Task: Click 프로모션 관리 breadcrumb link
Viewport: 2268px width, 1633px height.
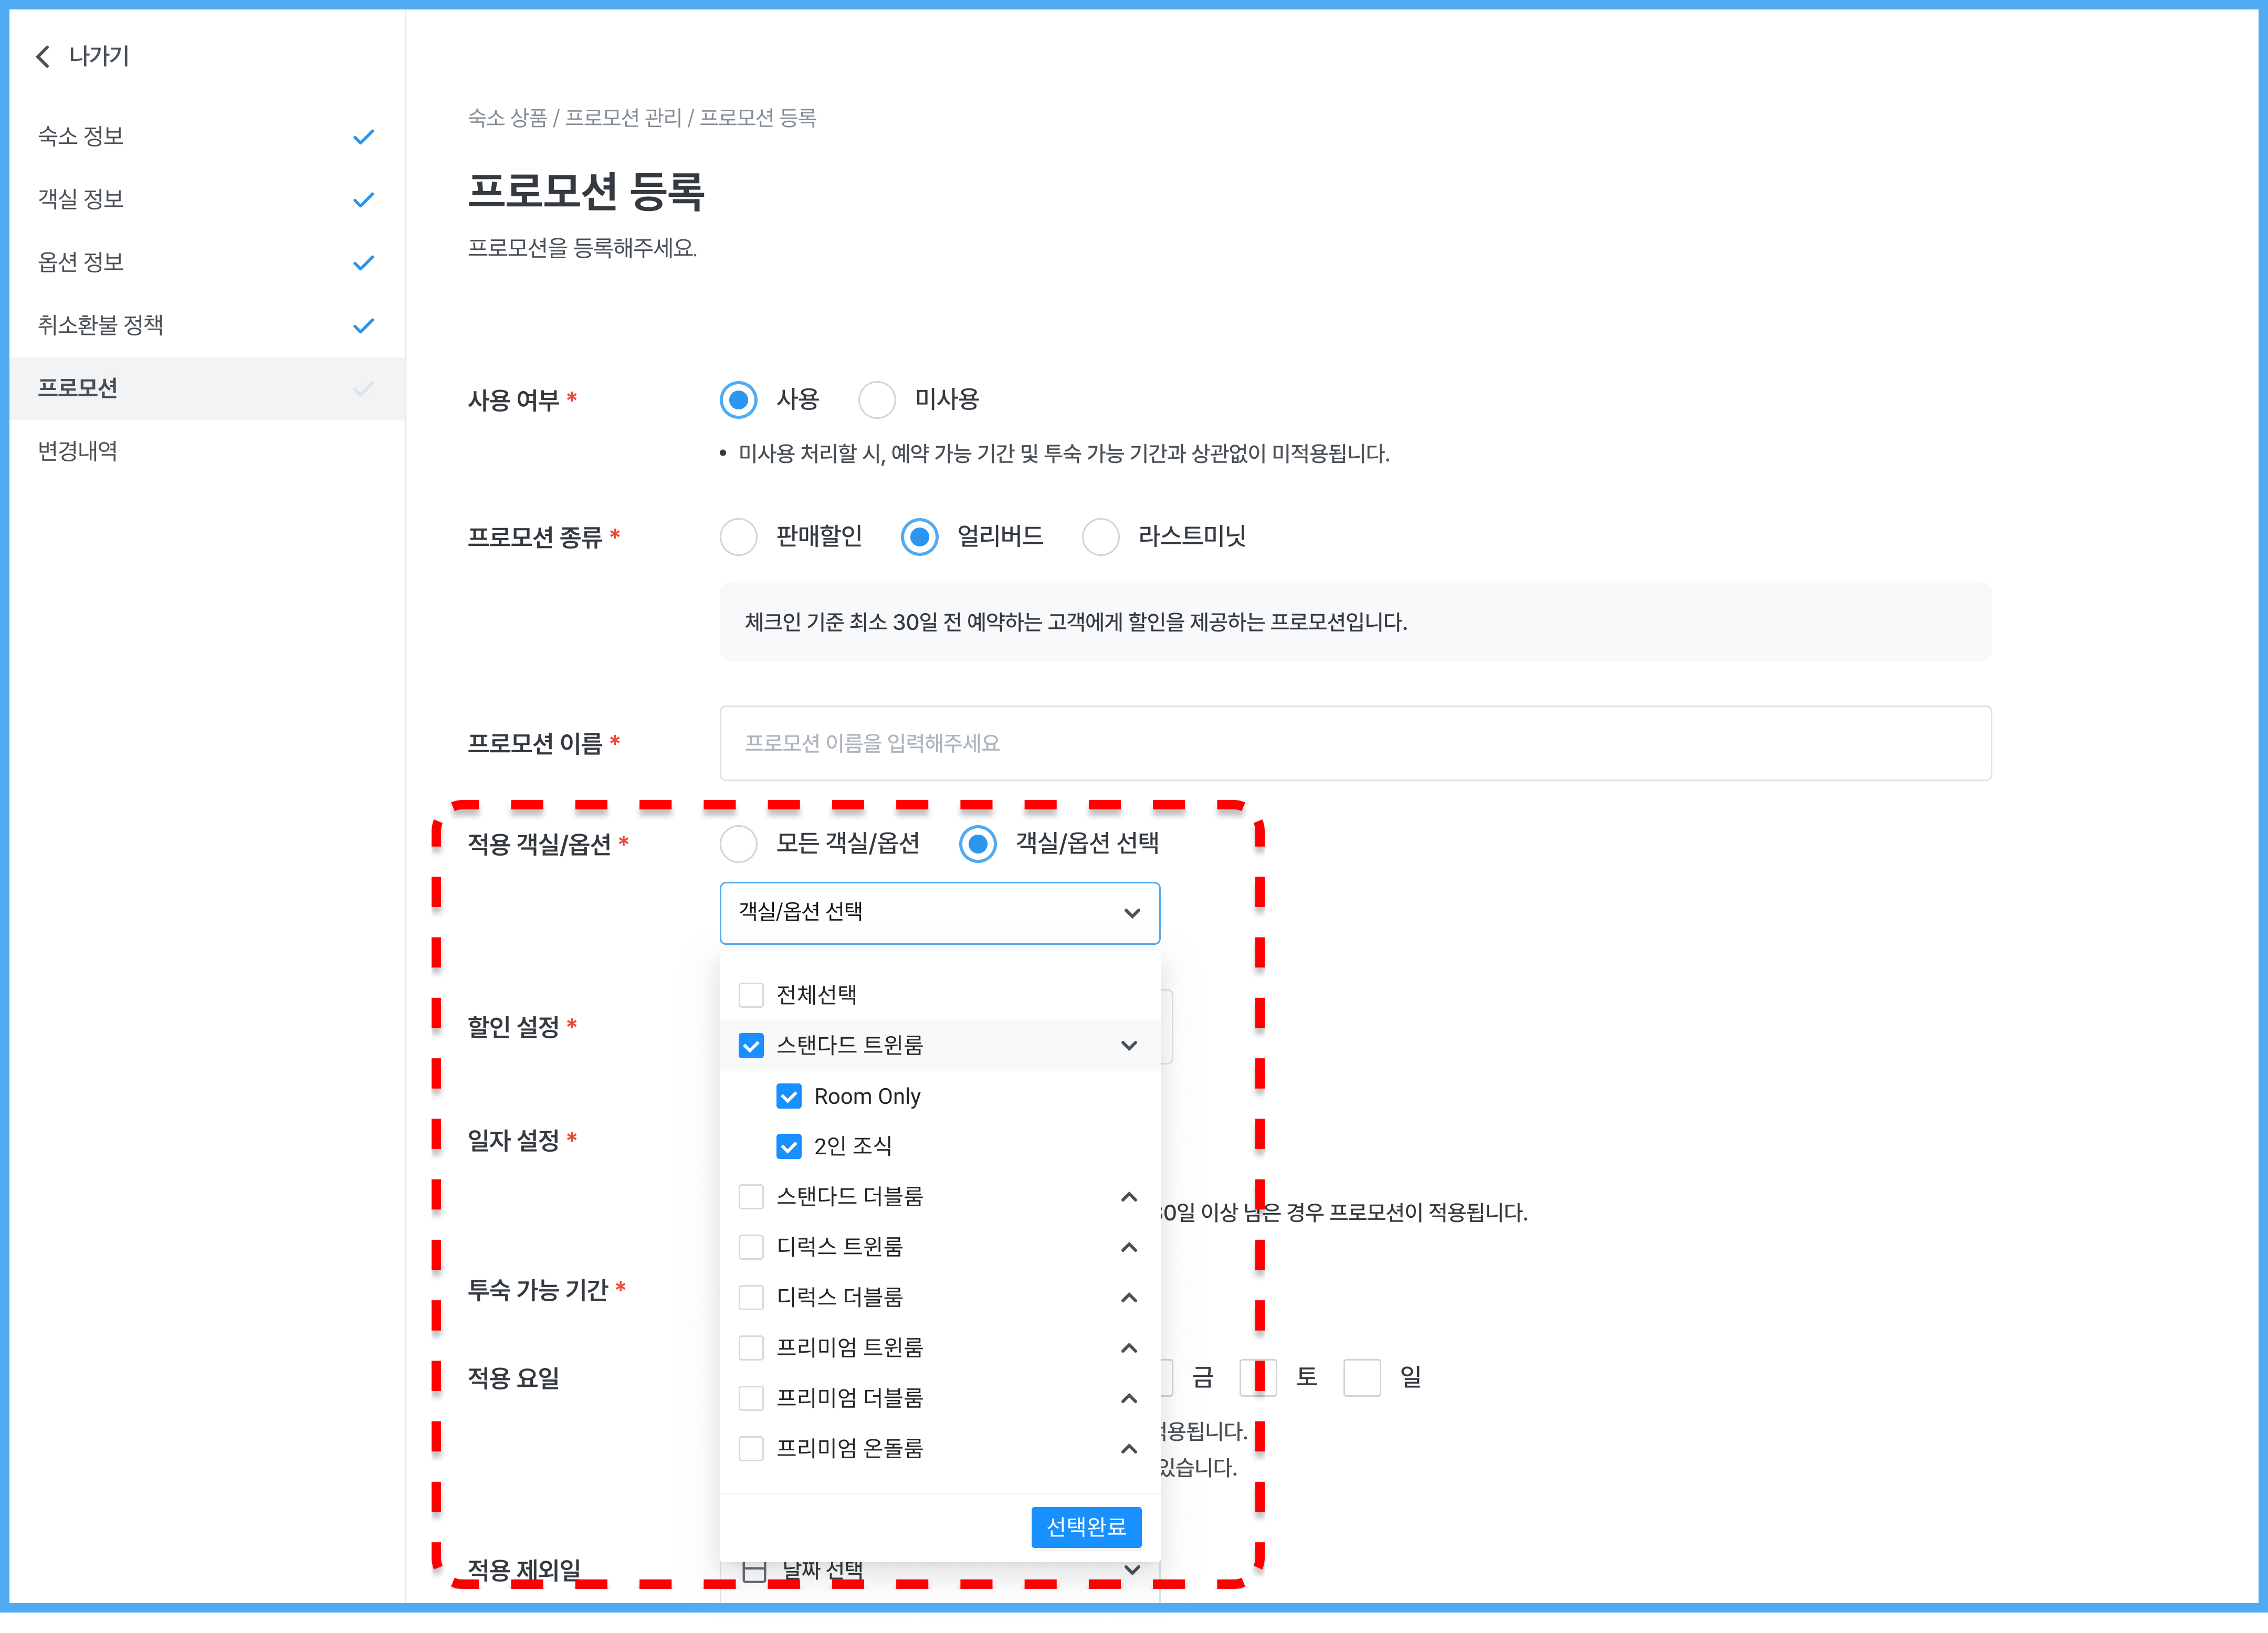Action: click(x=622, y=118)
